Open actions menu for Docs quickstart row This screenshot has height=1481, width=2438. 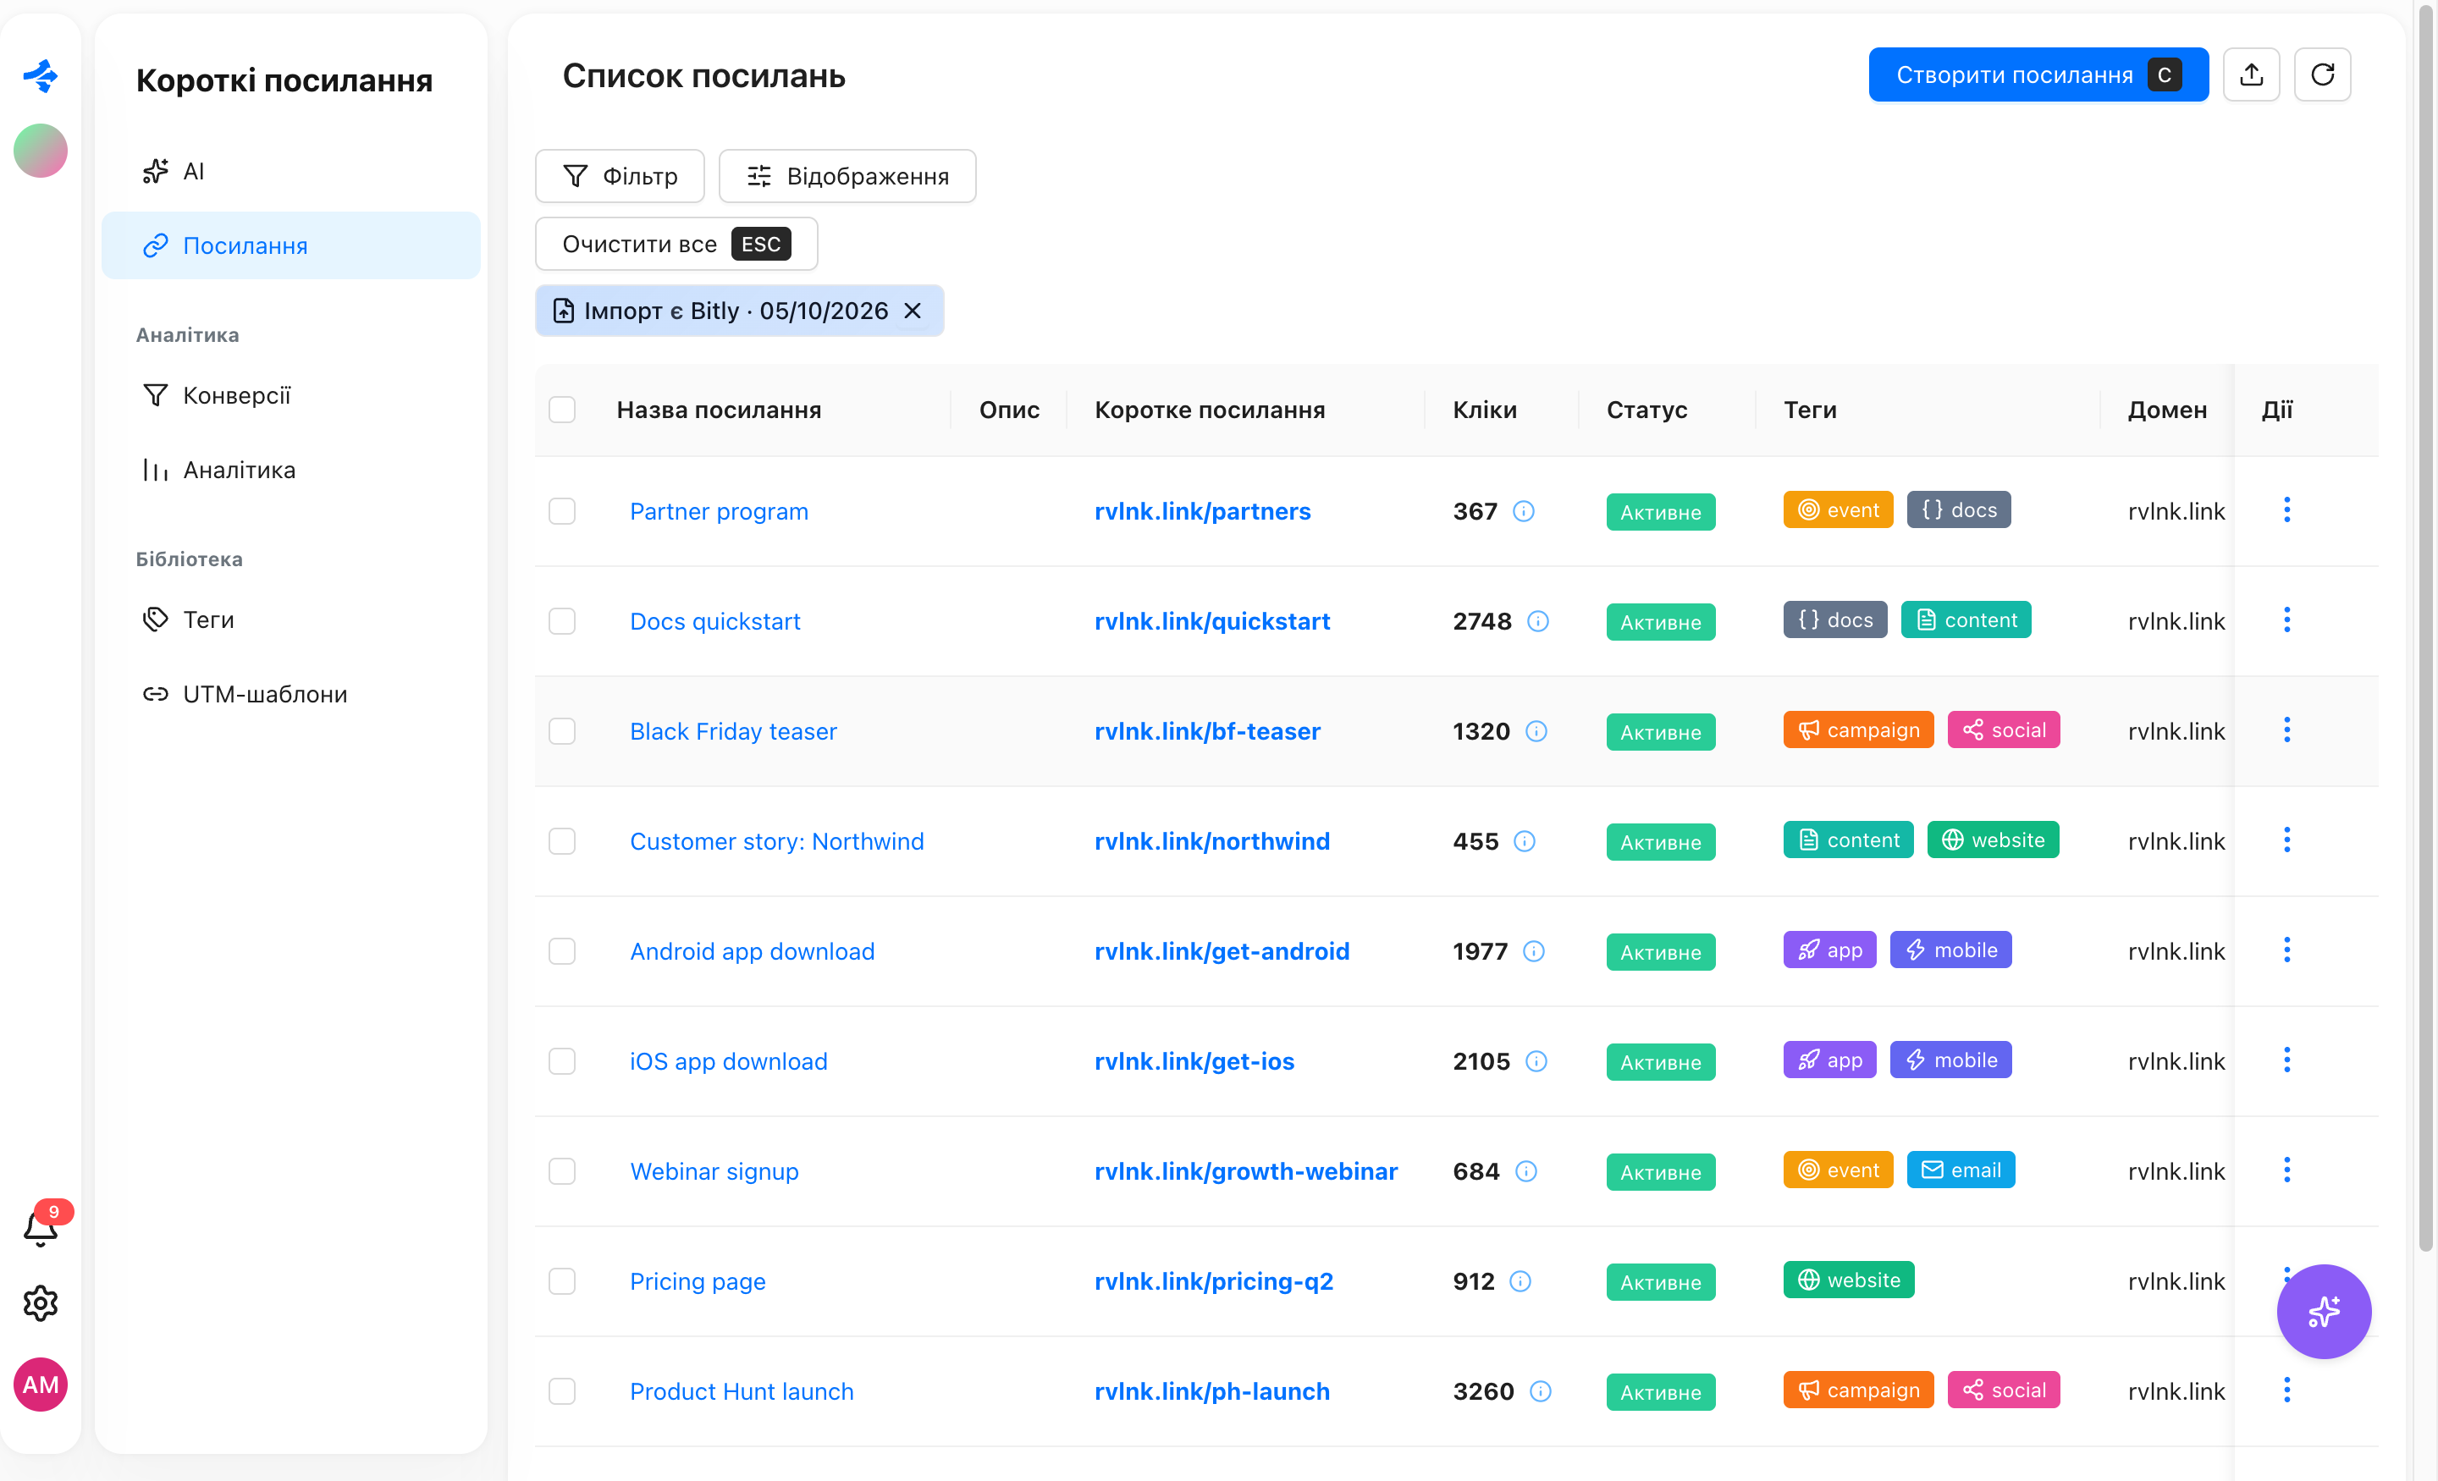coord(2286,620)
